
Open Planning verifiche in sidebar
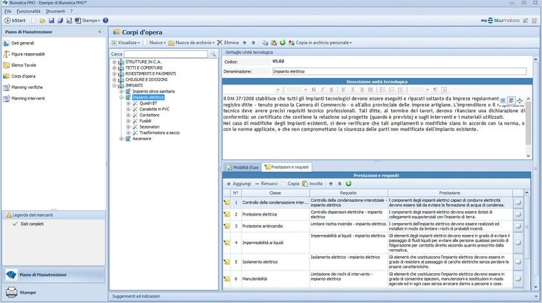tap(27, 87)
